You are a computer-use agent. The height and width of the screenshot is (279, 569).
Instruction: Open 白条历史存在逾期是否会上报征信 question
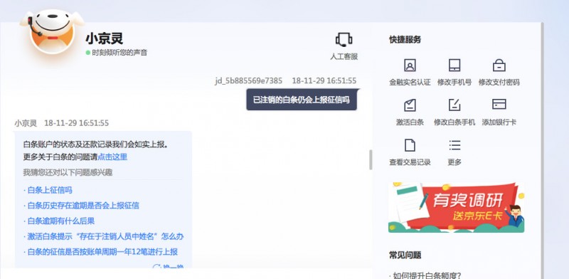pos(83,206)
